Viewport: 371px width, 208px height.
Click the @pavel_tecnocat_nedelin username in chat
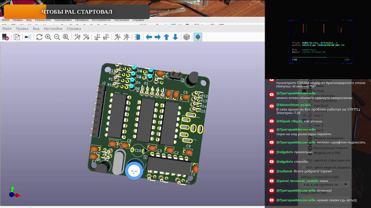pos(297,181)
